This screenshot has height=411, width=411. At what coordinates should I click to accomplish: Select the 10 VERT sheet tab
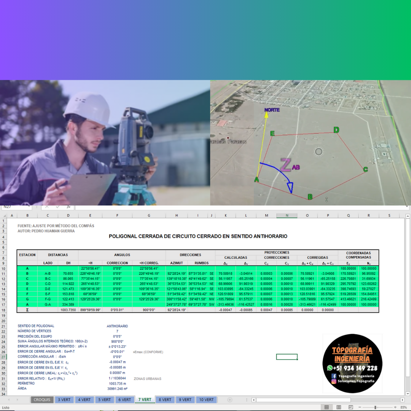[x=206, y=400]
